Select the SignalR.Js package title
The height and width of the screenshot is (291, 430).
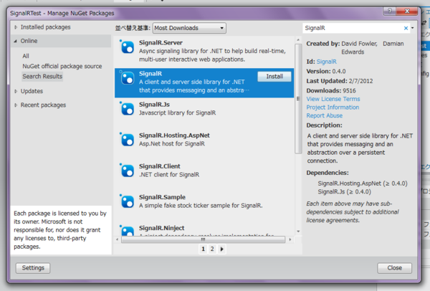(154, 105)
